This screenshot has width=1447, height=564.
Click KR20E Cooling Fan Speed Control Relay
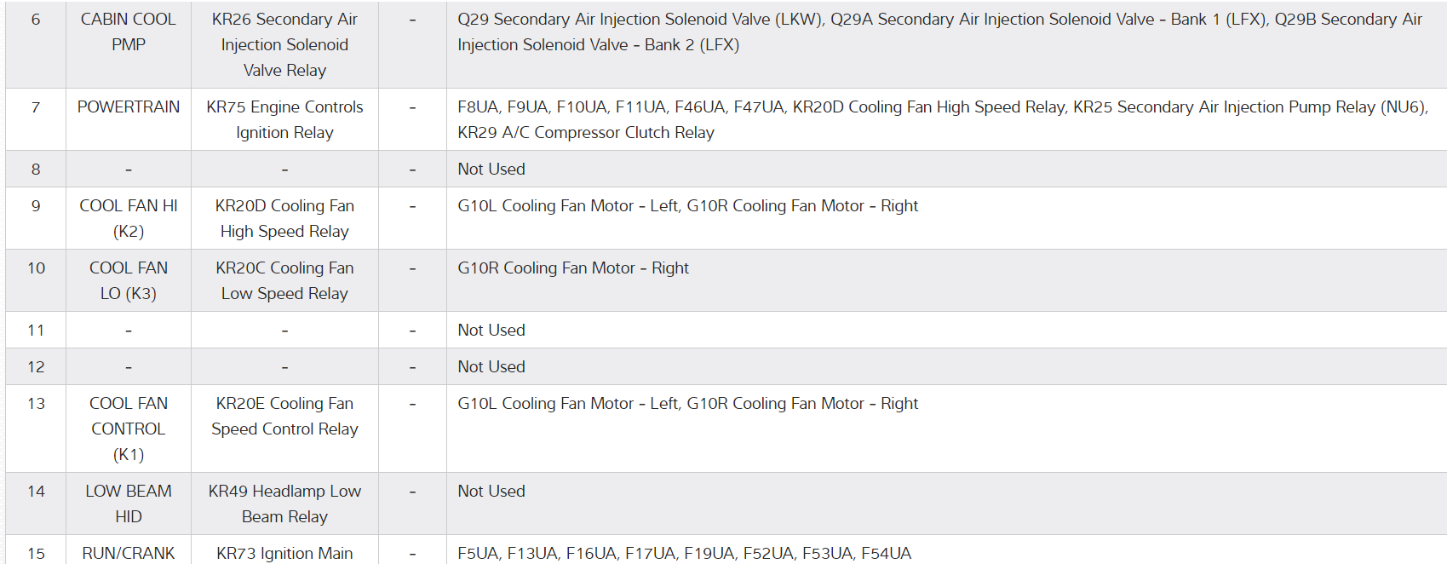tap(284, 416)
